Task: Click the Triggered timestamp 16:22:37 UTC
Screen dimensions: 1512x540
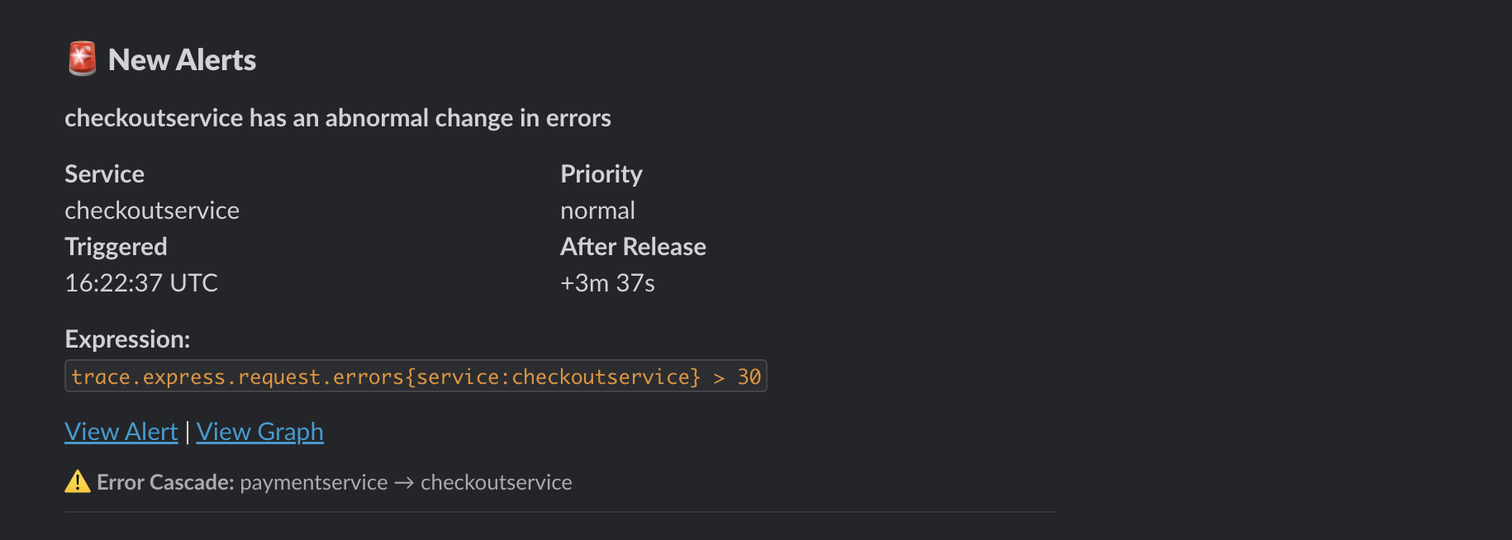Action: (x=140, y=282)
